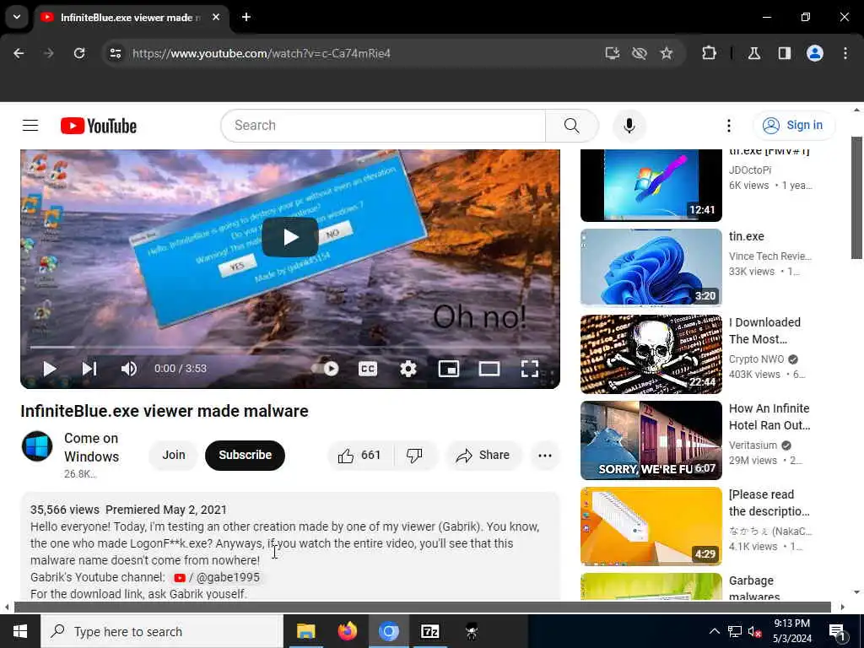Open 7-Zip from taskbar
This screenshot has width=864, height=648.
[x=429, y=631]
